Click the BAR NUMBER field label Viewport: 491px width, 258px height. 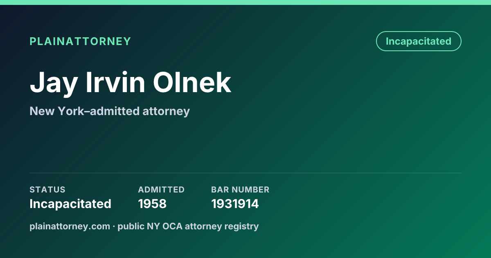240,190
